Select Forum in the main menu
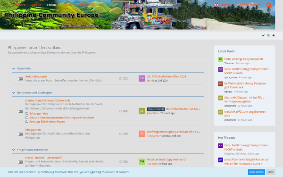This screenshot has height=177, width=283. [x=51, y=5]
